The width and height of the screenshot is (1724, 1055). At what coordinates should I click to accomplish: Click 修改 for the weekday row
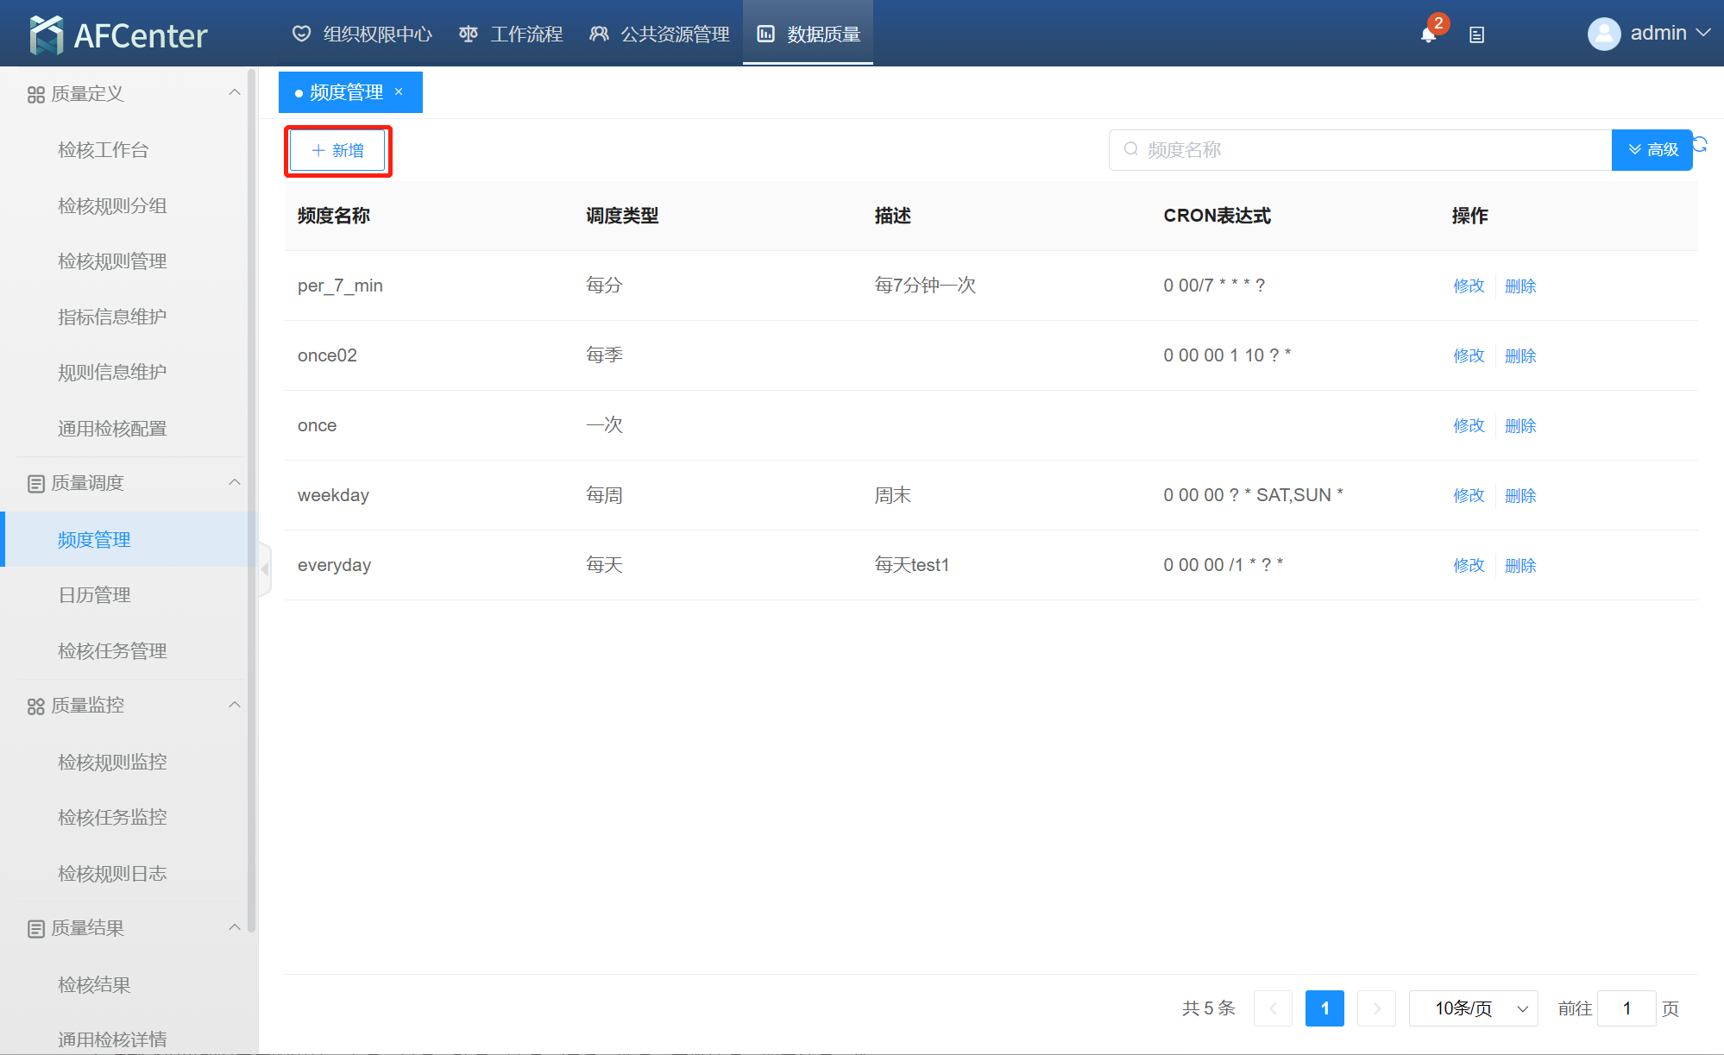(1469, 495)
